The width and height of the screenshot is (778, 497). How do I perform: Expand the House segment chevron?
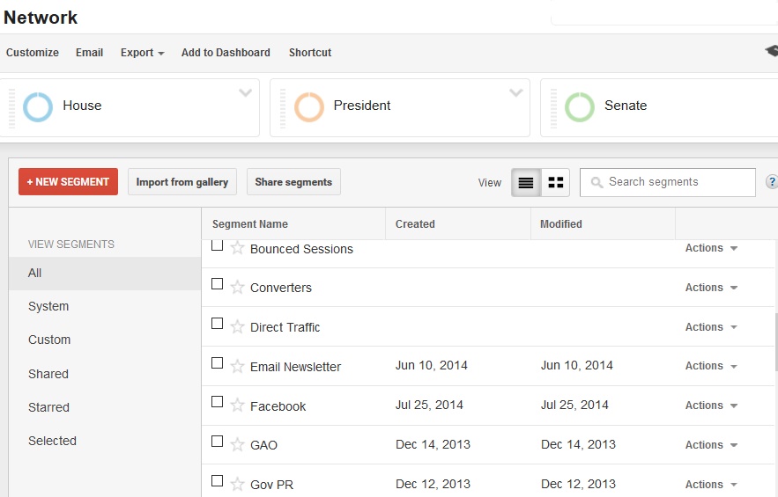(246, 93)
